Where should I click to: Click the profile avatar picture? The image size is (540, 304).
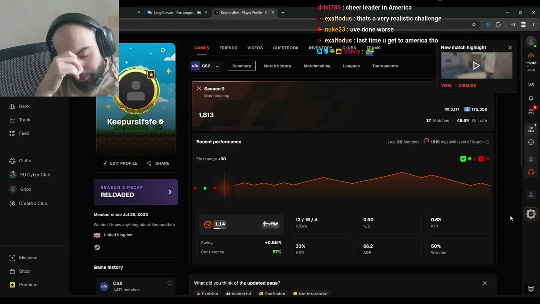136,90
